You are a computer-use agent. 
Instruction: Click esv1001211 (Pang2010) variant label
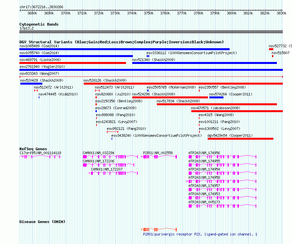pos(219,122)
